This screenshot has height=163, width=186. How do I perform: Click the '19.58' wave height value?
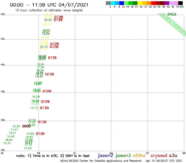[x=46, y=34]
